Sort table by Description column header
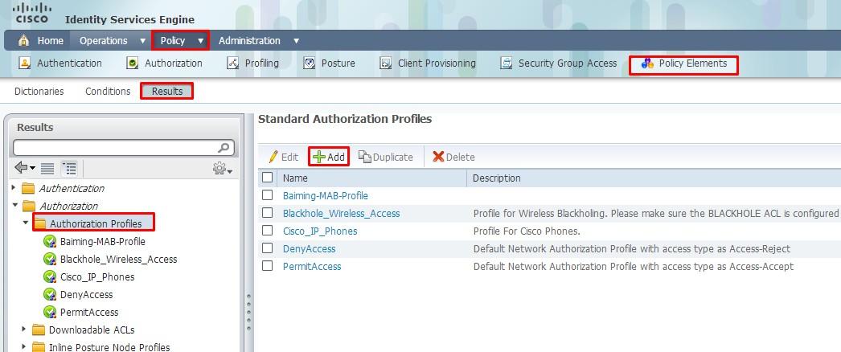The width and height of the screenshot is (841, 352). point(497,178)
